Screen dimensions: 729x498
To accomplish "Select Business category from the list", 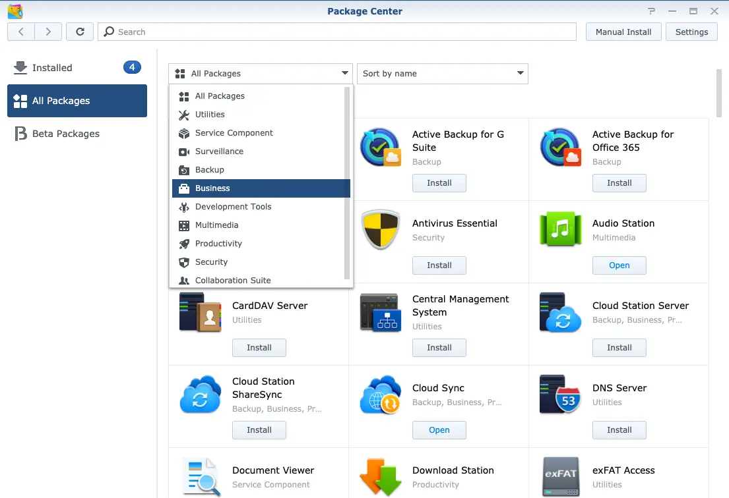I will [x=261, y=188].
